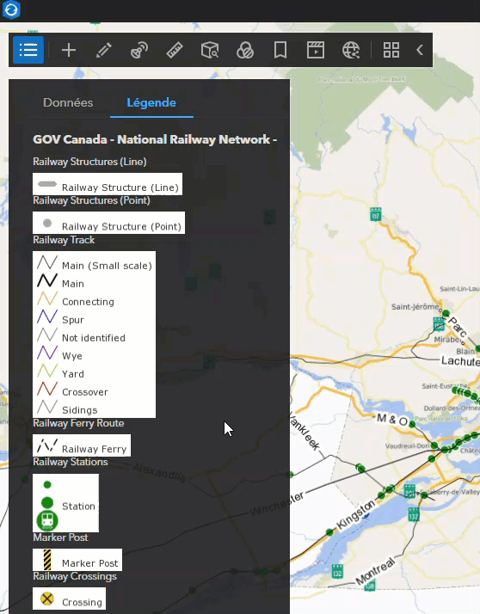Screen dimensions: 480x614
Task: Open the 3D cube search tool
Action: [210, 50]
